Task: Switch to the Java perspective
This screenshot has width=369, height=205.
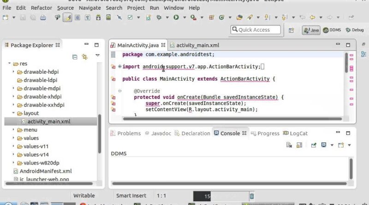Action: (x=311, y=30)
